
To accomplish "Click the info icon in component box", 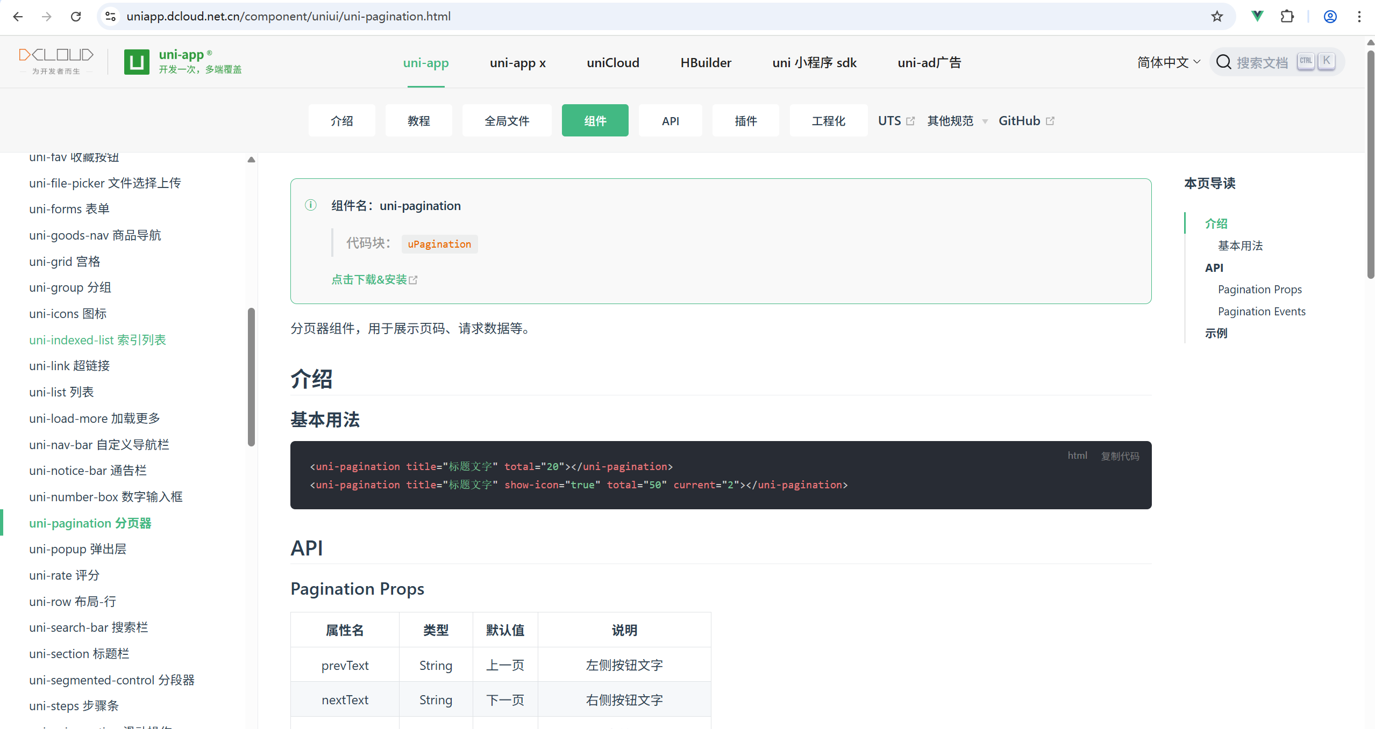I will [311, 205].
